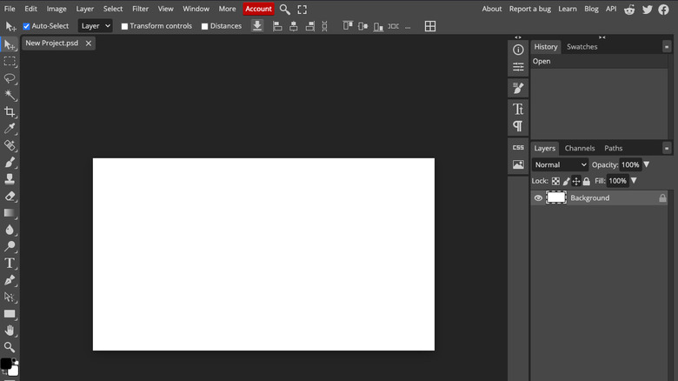Image resolution: width=678 pixels, height=381 pixels.
Task: Switch to the Channels tab
Action: point(580,148)
